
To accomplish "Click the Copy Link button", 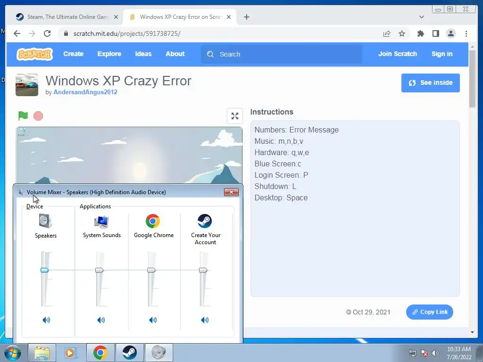I will tap(429, 312).
